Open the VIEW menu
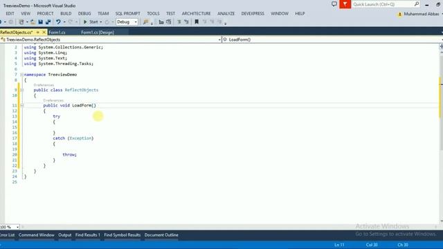 click(26, 14)
